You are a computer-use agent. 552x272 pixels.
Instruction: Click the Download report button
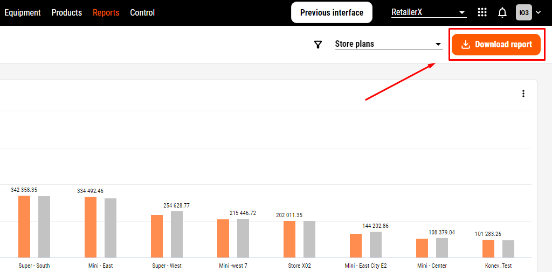(x=496, y=45)
